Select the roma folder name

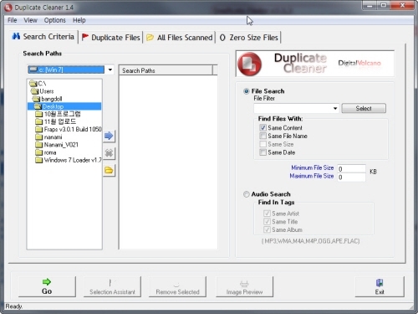click(x=50, y=152)
